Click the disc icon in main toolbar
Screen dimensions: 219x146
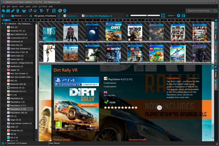[60, 11]
